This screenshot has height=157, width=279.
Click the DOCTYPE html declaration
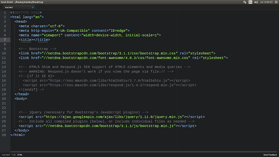[x=26, y=13]
